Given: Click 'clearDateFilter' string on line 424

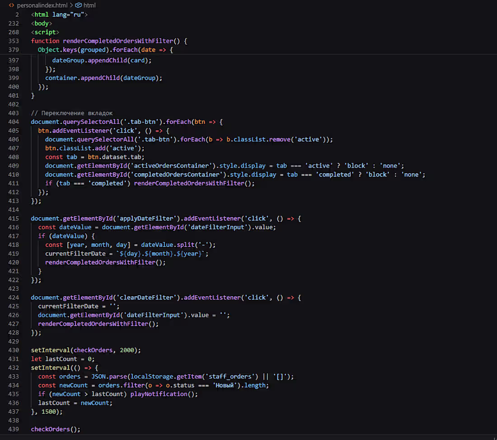Looking at the screenshot, I should [x=146, y=298].
